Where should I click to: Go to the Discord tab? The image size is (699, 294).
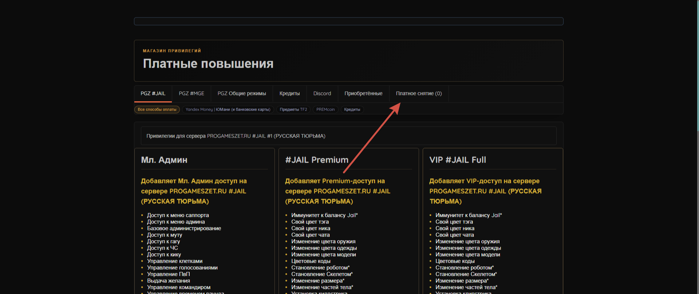pos(322,94)
